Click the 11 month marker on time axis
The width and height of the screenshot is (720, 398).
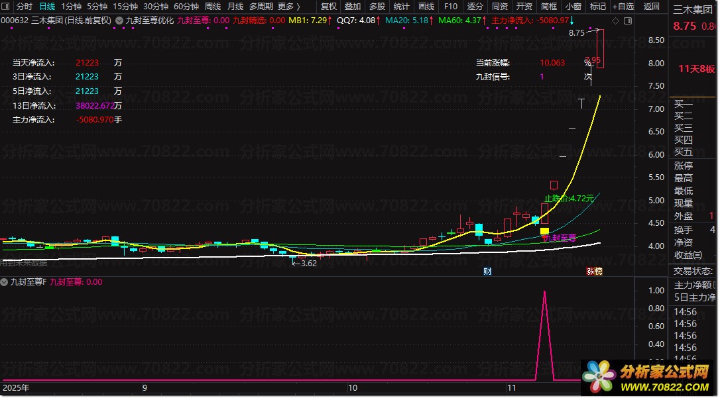tap(511, 388)
